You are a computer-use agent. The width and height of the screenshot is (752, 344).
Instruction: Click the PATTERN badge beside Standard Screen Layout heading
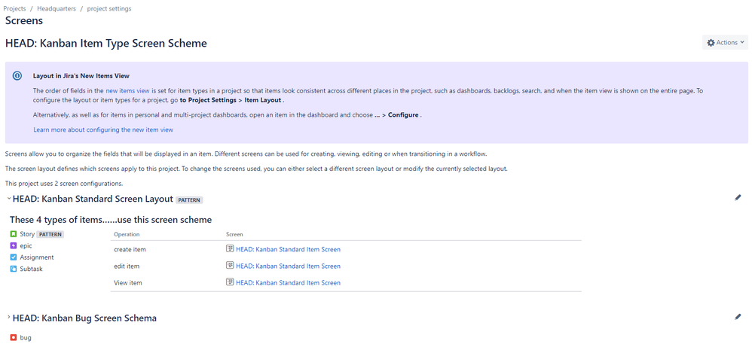coord(189,199)
